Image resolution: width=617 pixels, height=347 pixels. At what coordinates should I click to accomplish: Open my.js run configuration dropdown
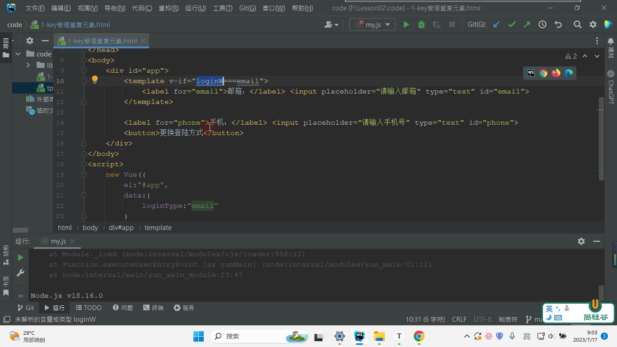coord(373,25)
